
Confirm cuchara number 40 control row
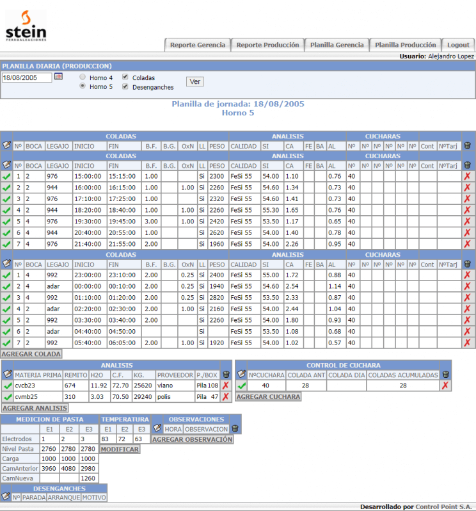tap(241, 386)
